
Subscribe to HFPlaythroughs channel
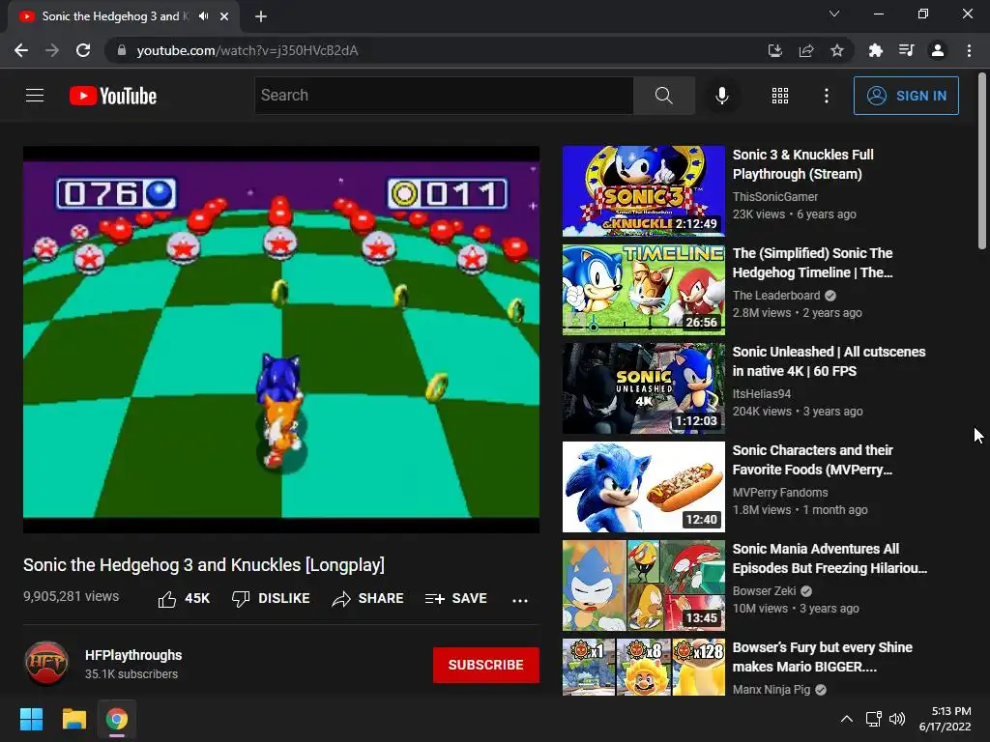click(485, 665)
